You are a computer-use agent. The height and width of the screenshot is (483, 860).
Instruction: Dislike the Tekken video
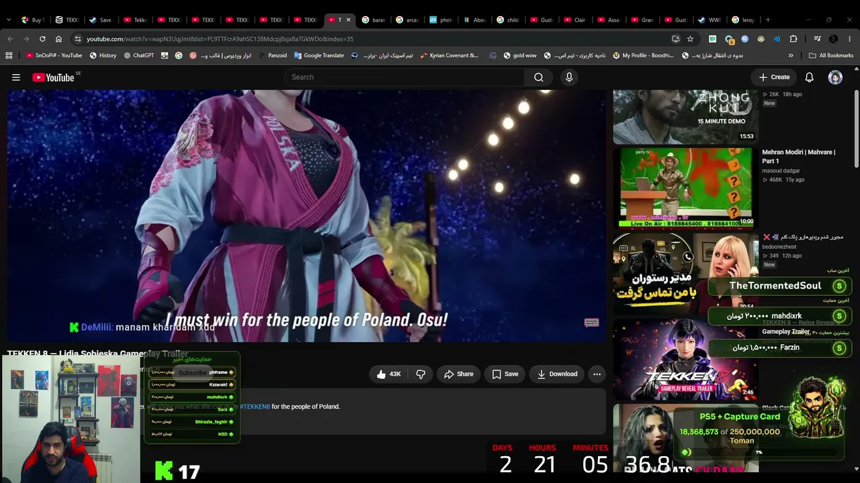[421, 374]
